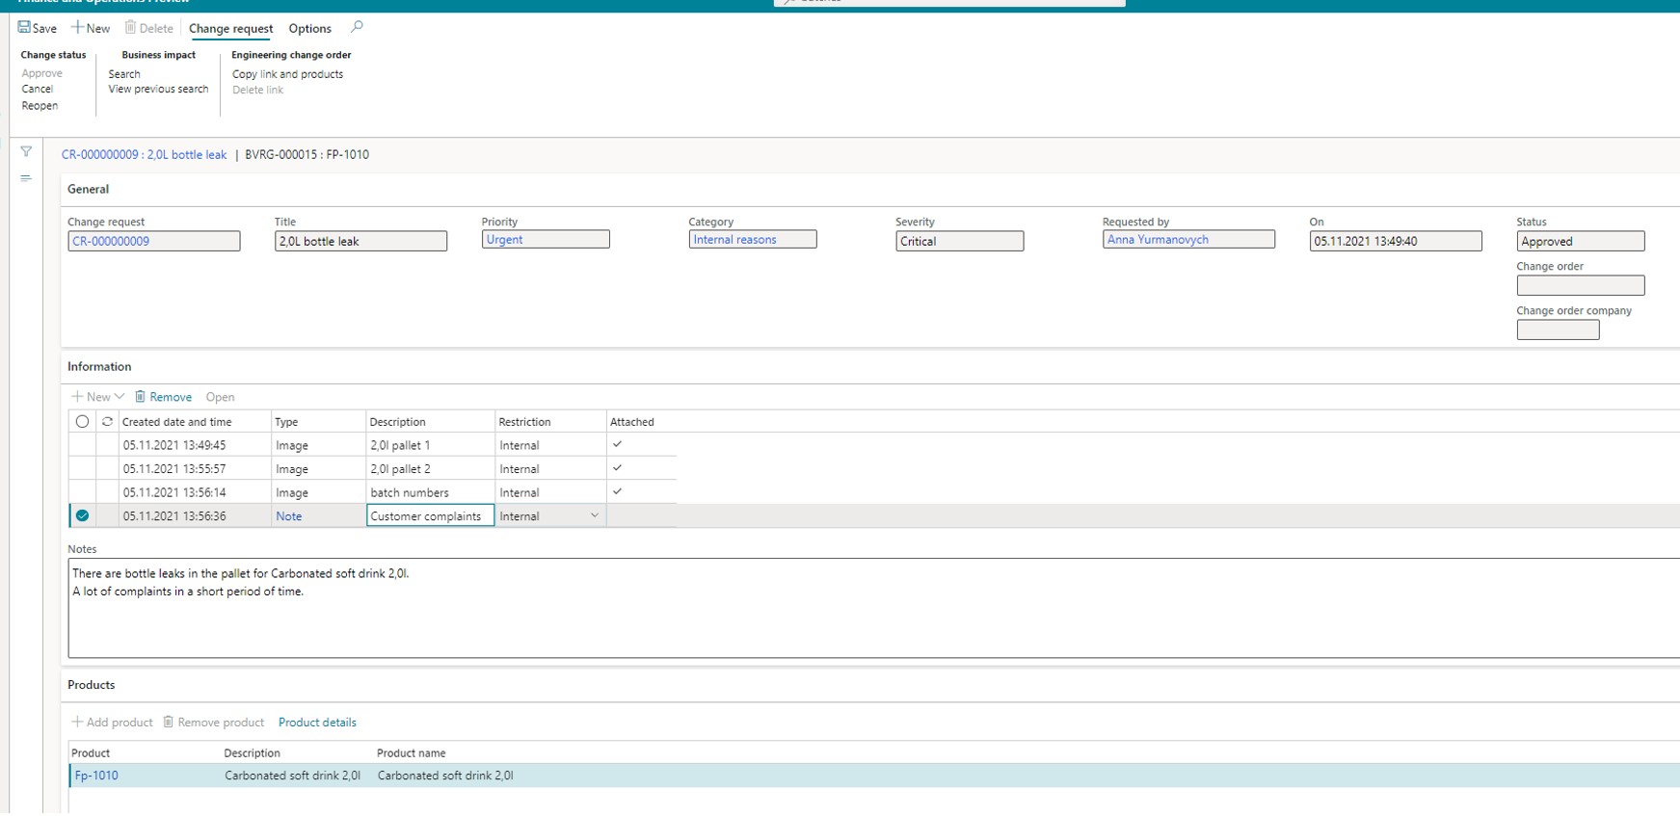Collapse the Products section header
The height and width of the screenshot is (816, 1680).
[91, 685]
